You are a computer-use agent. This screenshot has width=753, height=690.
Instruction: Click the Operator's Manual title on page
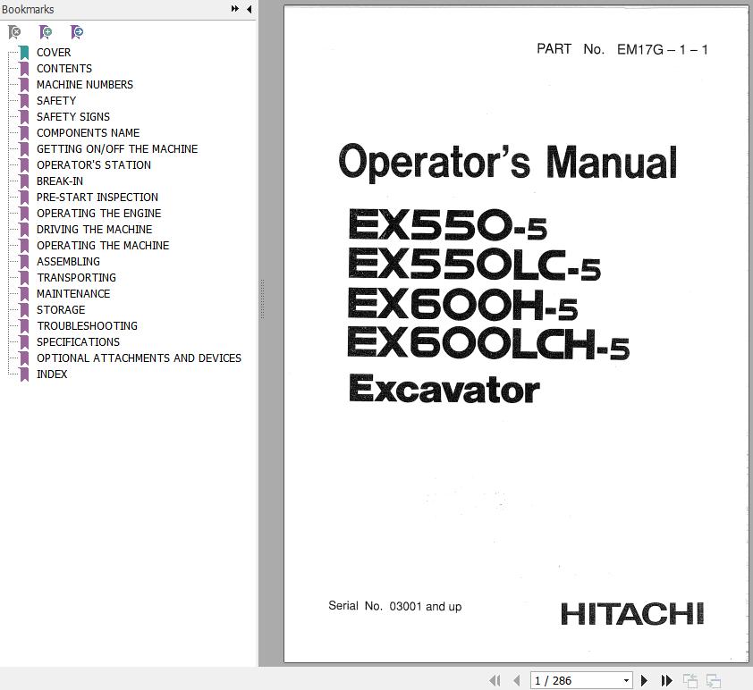point(508,162)
